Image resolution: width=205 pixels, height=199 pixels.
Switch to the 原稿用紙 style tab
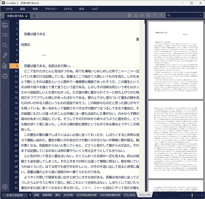[47, 195]
